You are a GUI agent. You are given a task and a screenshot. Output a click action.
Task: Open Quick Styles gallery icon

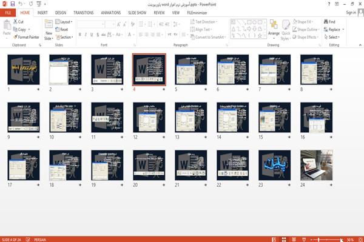(286, 25)
